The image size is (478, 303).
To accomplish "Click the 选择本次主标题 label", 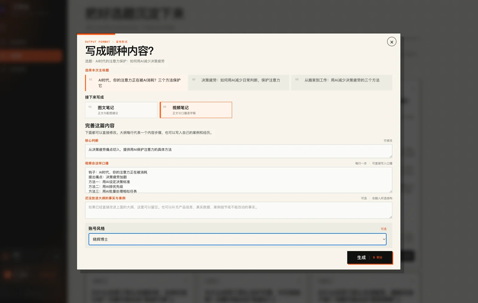I will (97, 70).
